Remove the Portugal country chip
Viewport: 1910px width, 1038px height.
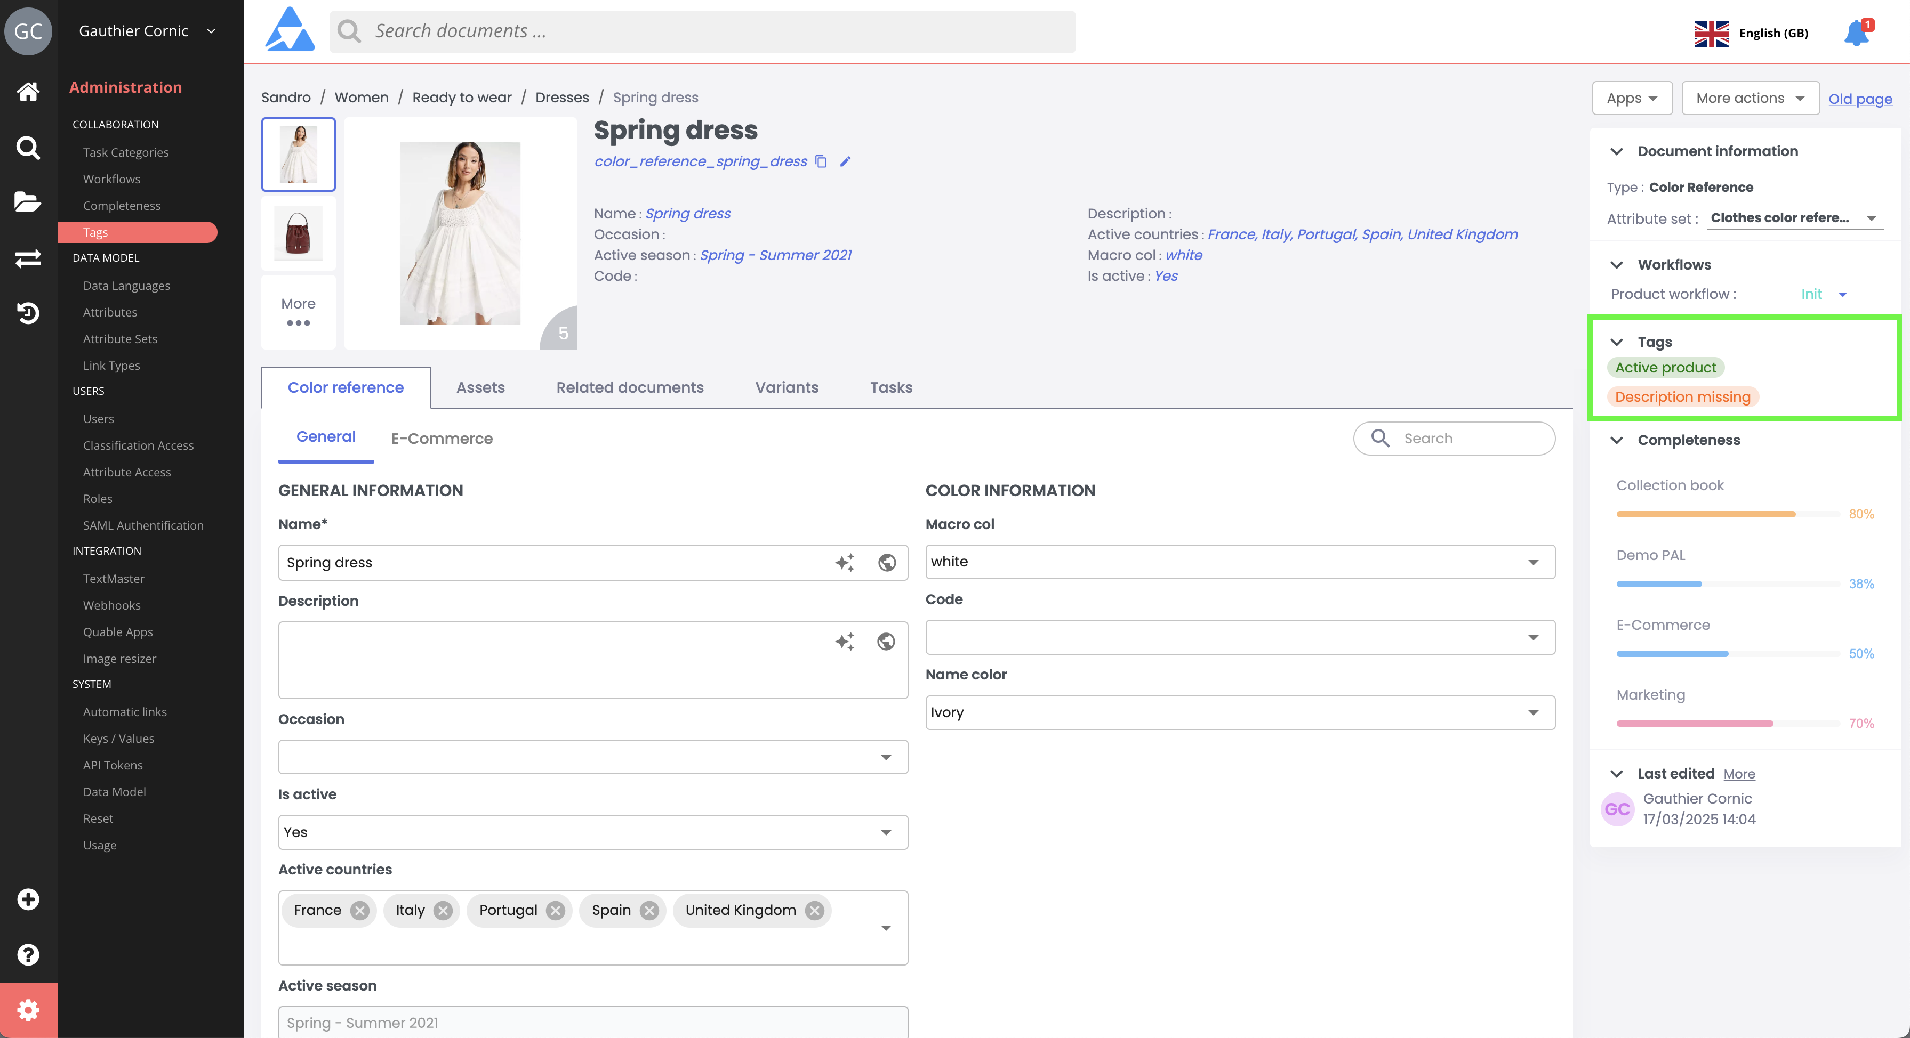[556, 911]
